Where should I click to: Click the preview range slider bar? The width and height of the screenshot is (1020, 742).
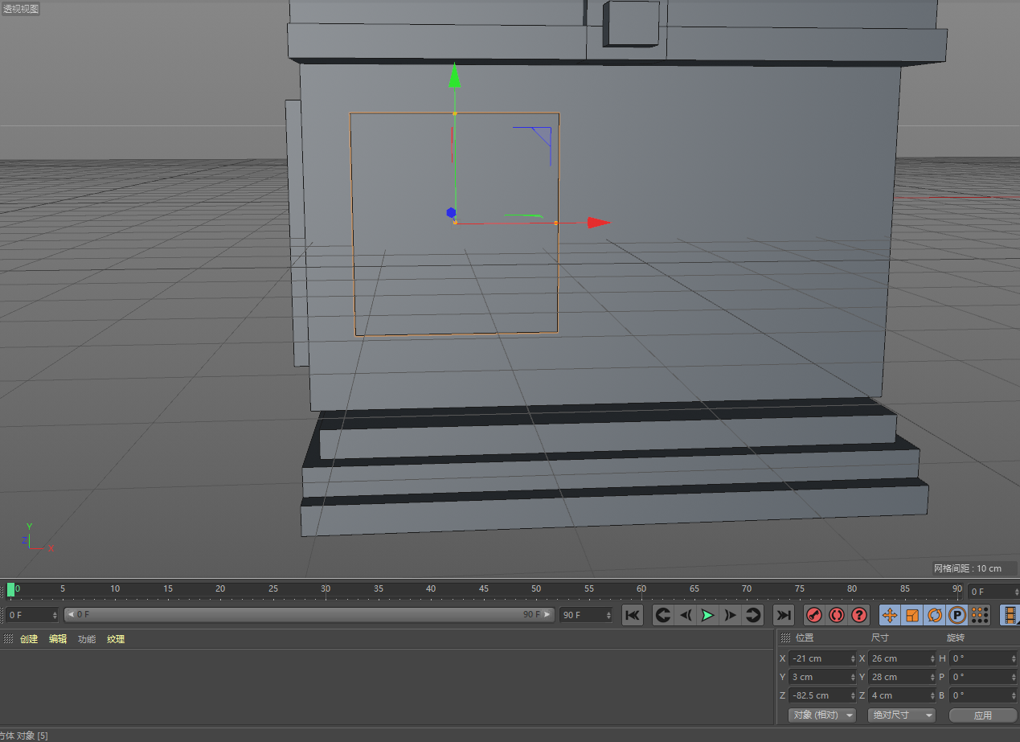(x=309, y=614)
